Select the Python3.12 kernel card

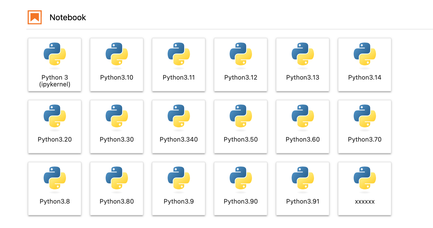coord(241,65)
